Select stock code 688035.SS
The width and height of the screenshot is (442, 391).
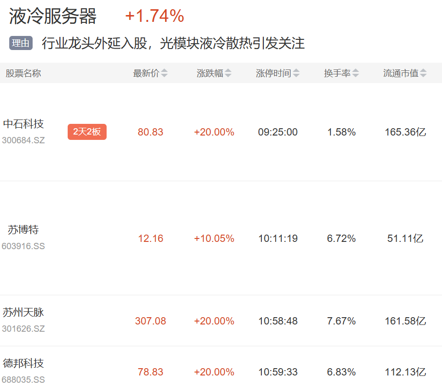23,380
